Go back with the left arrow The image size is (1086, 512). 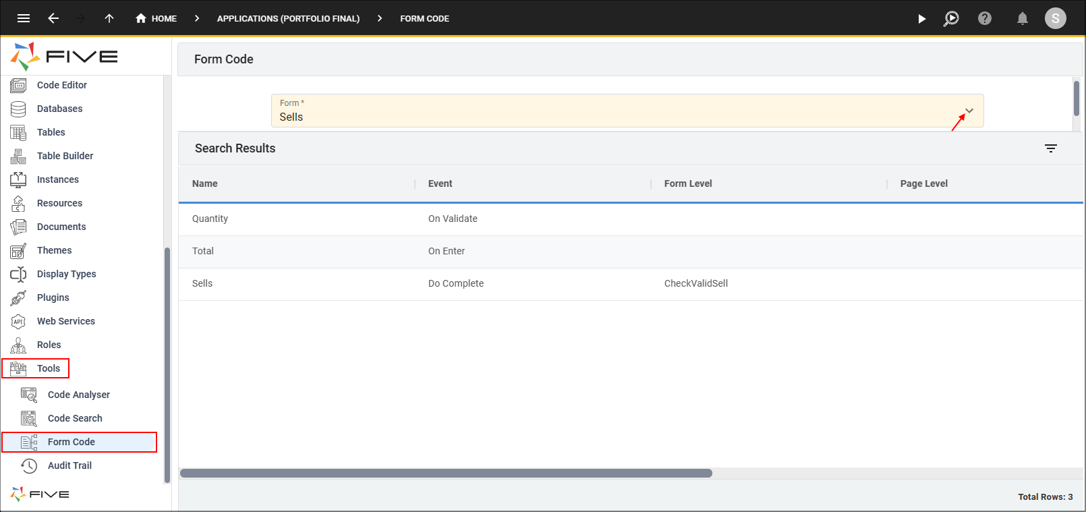[53, 18]
